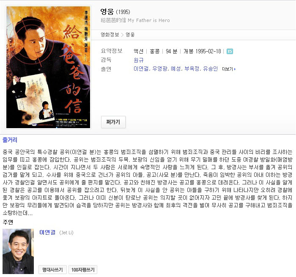
Task: Open 이연걸 name link under 주연
Action: [x=47, y=232]
